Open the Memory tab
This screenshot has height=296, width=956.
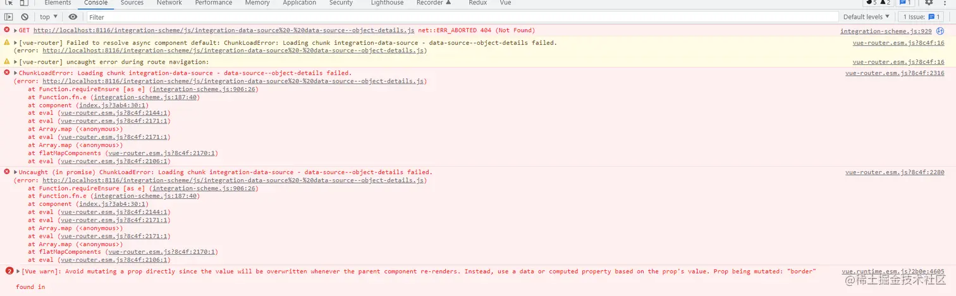point(257,3)
